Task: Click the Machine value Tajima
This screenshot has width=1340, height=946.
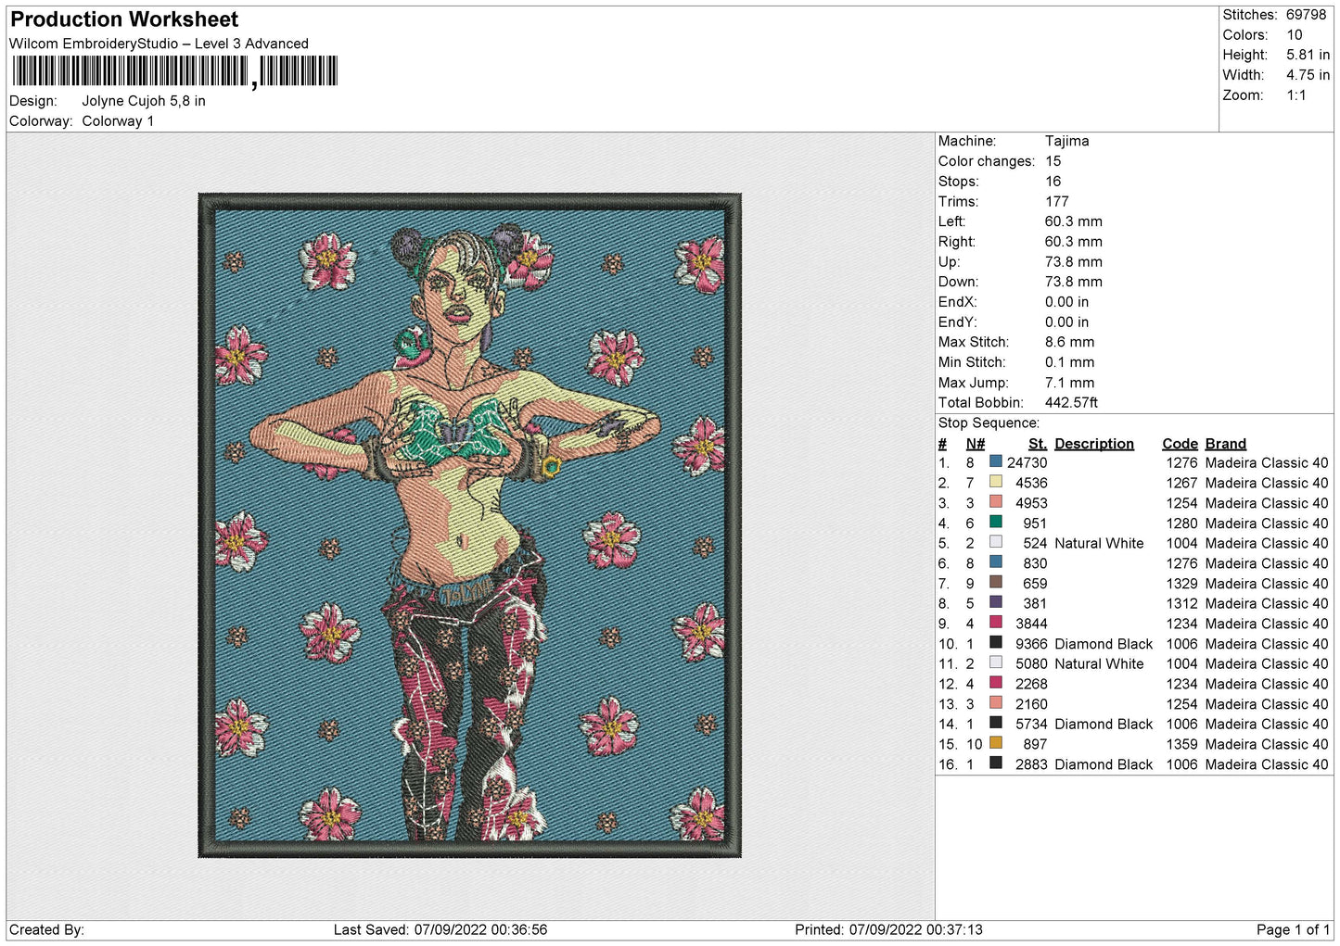Action: point(1066,141)
